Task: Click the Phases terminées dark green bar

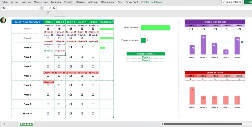Action: pyautogui.click(x=143, y=40)
